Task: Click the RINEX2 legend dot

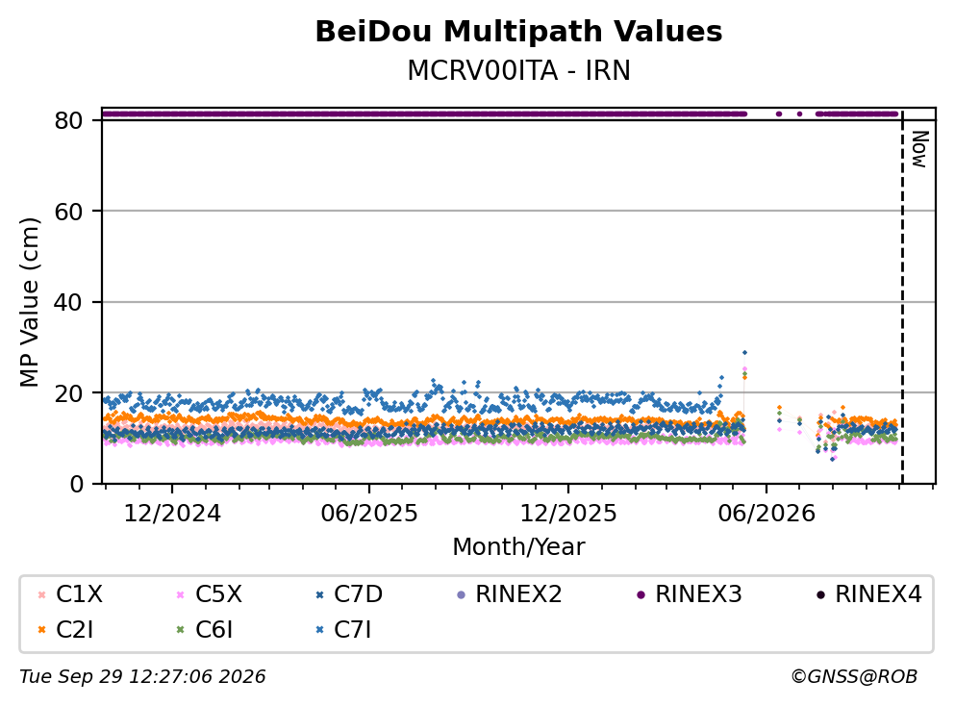Action: pos(461,594)
